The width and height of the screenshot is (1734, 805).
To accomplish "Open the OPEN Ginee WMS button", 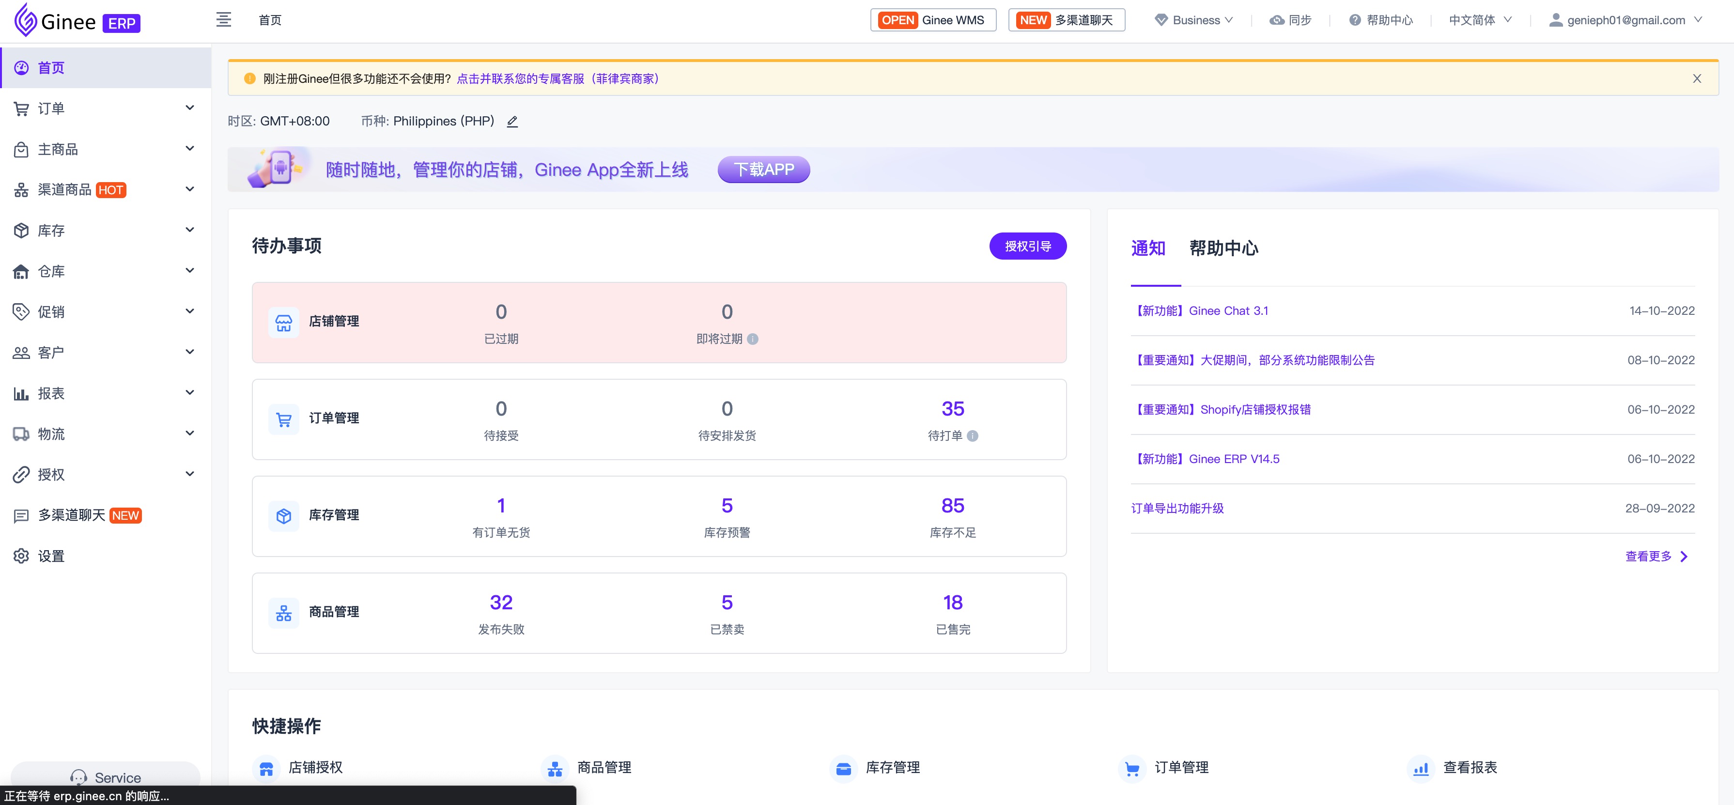I will coord(933,20).
